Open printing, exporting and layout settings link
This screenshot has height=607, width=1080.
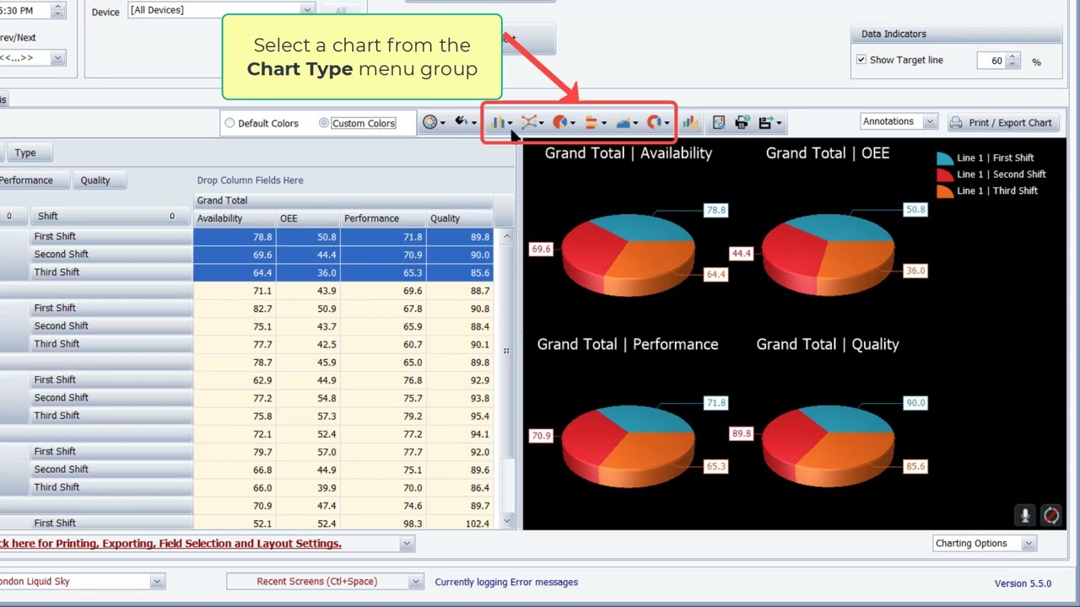coord(171,544)
